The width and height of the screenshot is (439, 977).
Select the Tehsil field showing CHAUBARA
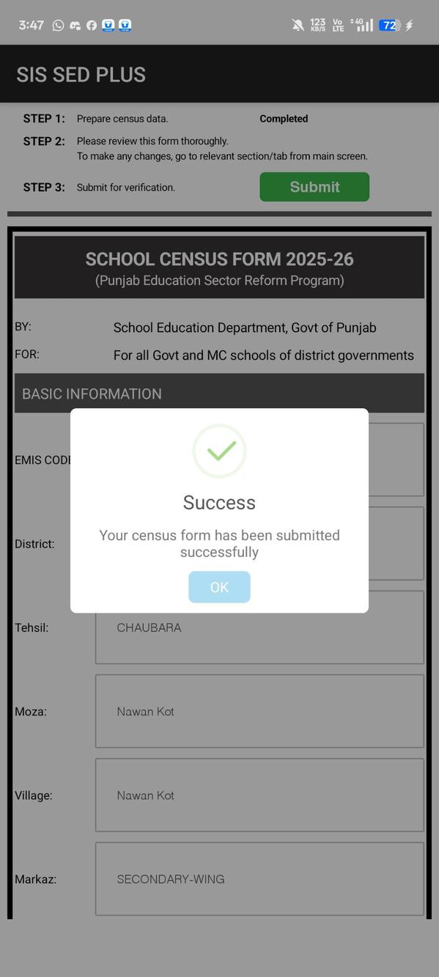[x=259, y=627]
